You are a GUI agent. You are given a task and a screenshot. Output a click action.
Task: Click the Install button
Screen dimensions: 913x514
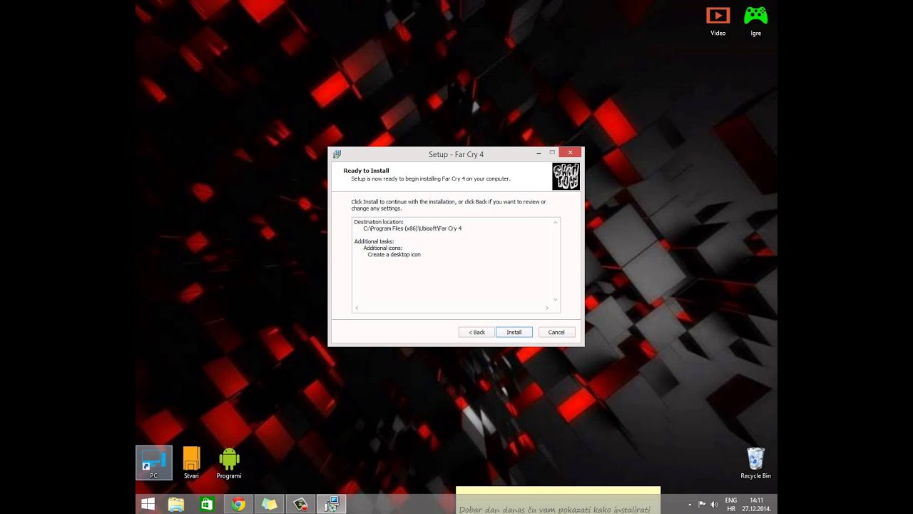(514, 332)
